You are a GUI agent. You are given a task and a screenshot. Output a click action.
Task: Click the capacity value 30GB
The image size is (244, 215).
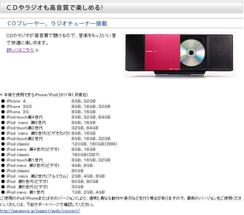pos(78,187)
